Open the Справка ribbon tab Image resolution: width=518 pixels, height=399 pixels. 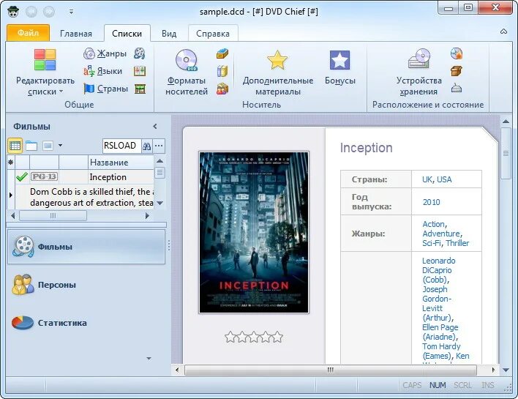[213, 34]
